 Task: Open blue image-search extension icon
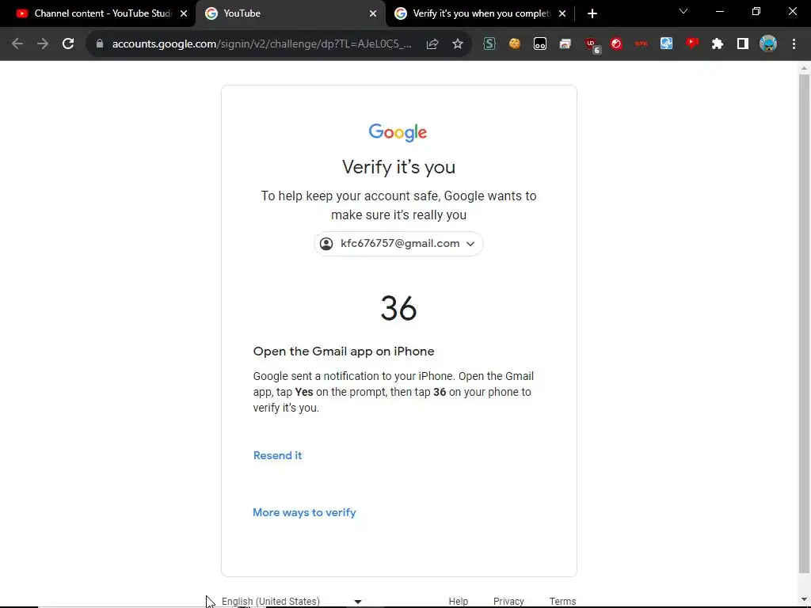tap(667, 44)
